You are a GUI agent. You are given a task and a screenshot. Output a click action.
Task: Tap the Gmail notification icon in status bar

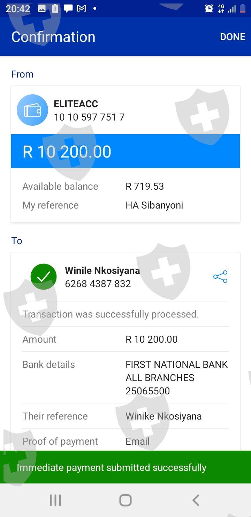[x=82, y=9]
